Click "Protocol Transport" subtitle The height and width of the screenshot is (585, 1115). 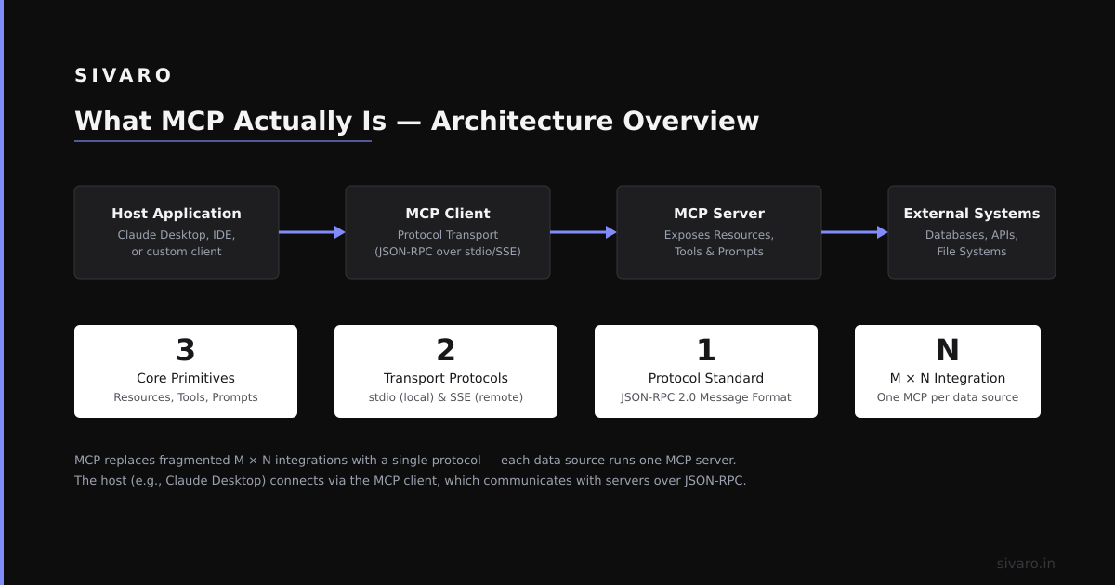[448, 235]
